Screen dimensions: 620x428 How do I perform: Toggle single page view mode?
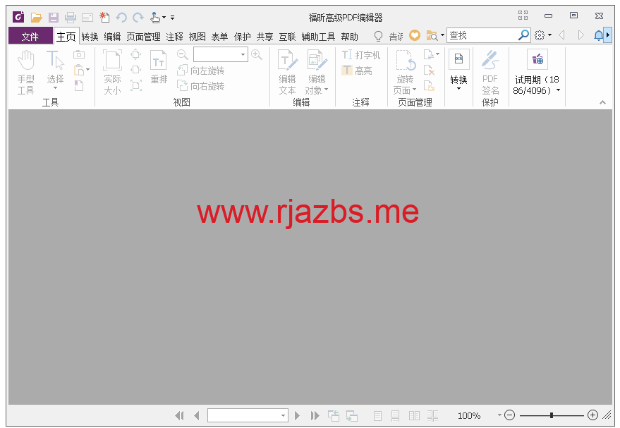coord(377,416)
